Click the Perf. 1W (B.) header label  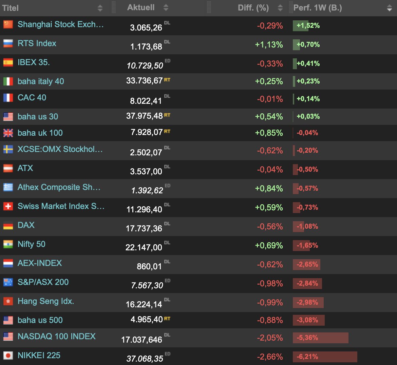coord(318,8)
